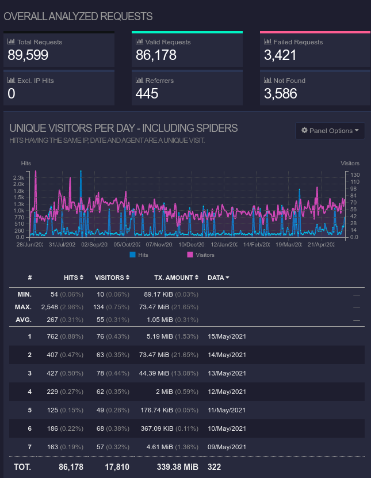Click the blue Hits legend color box
Viewport: 371px width, 478px height.
[132, 255]
